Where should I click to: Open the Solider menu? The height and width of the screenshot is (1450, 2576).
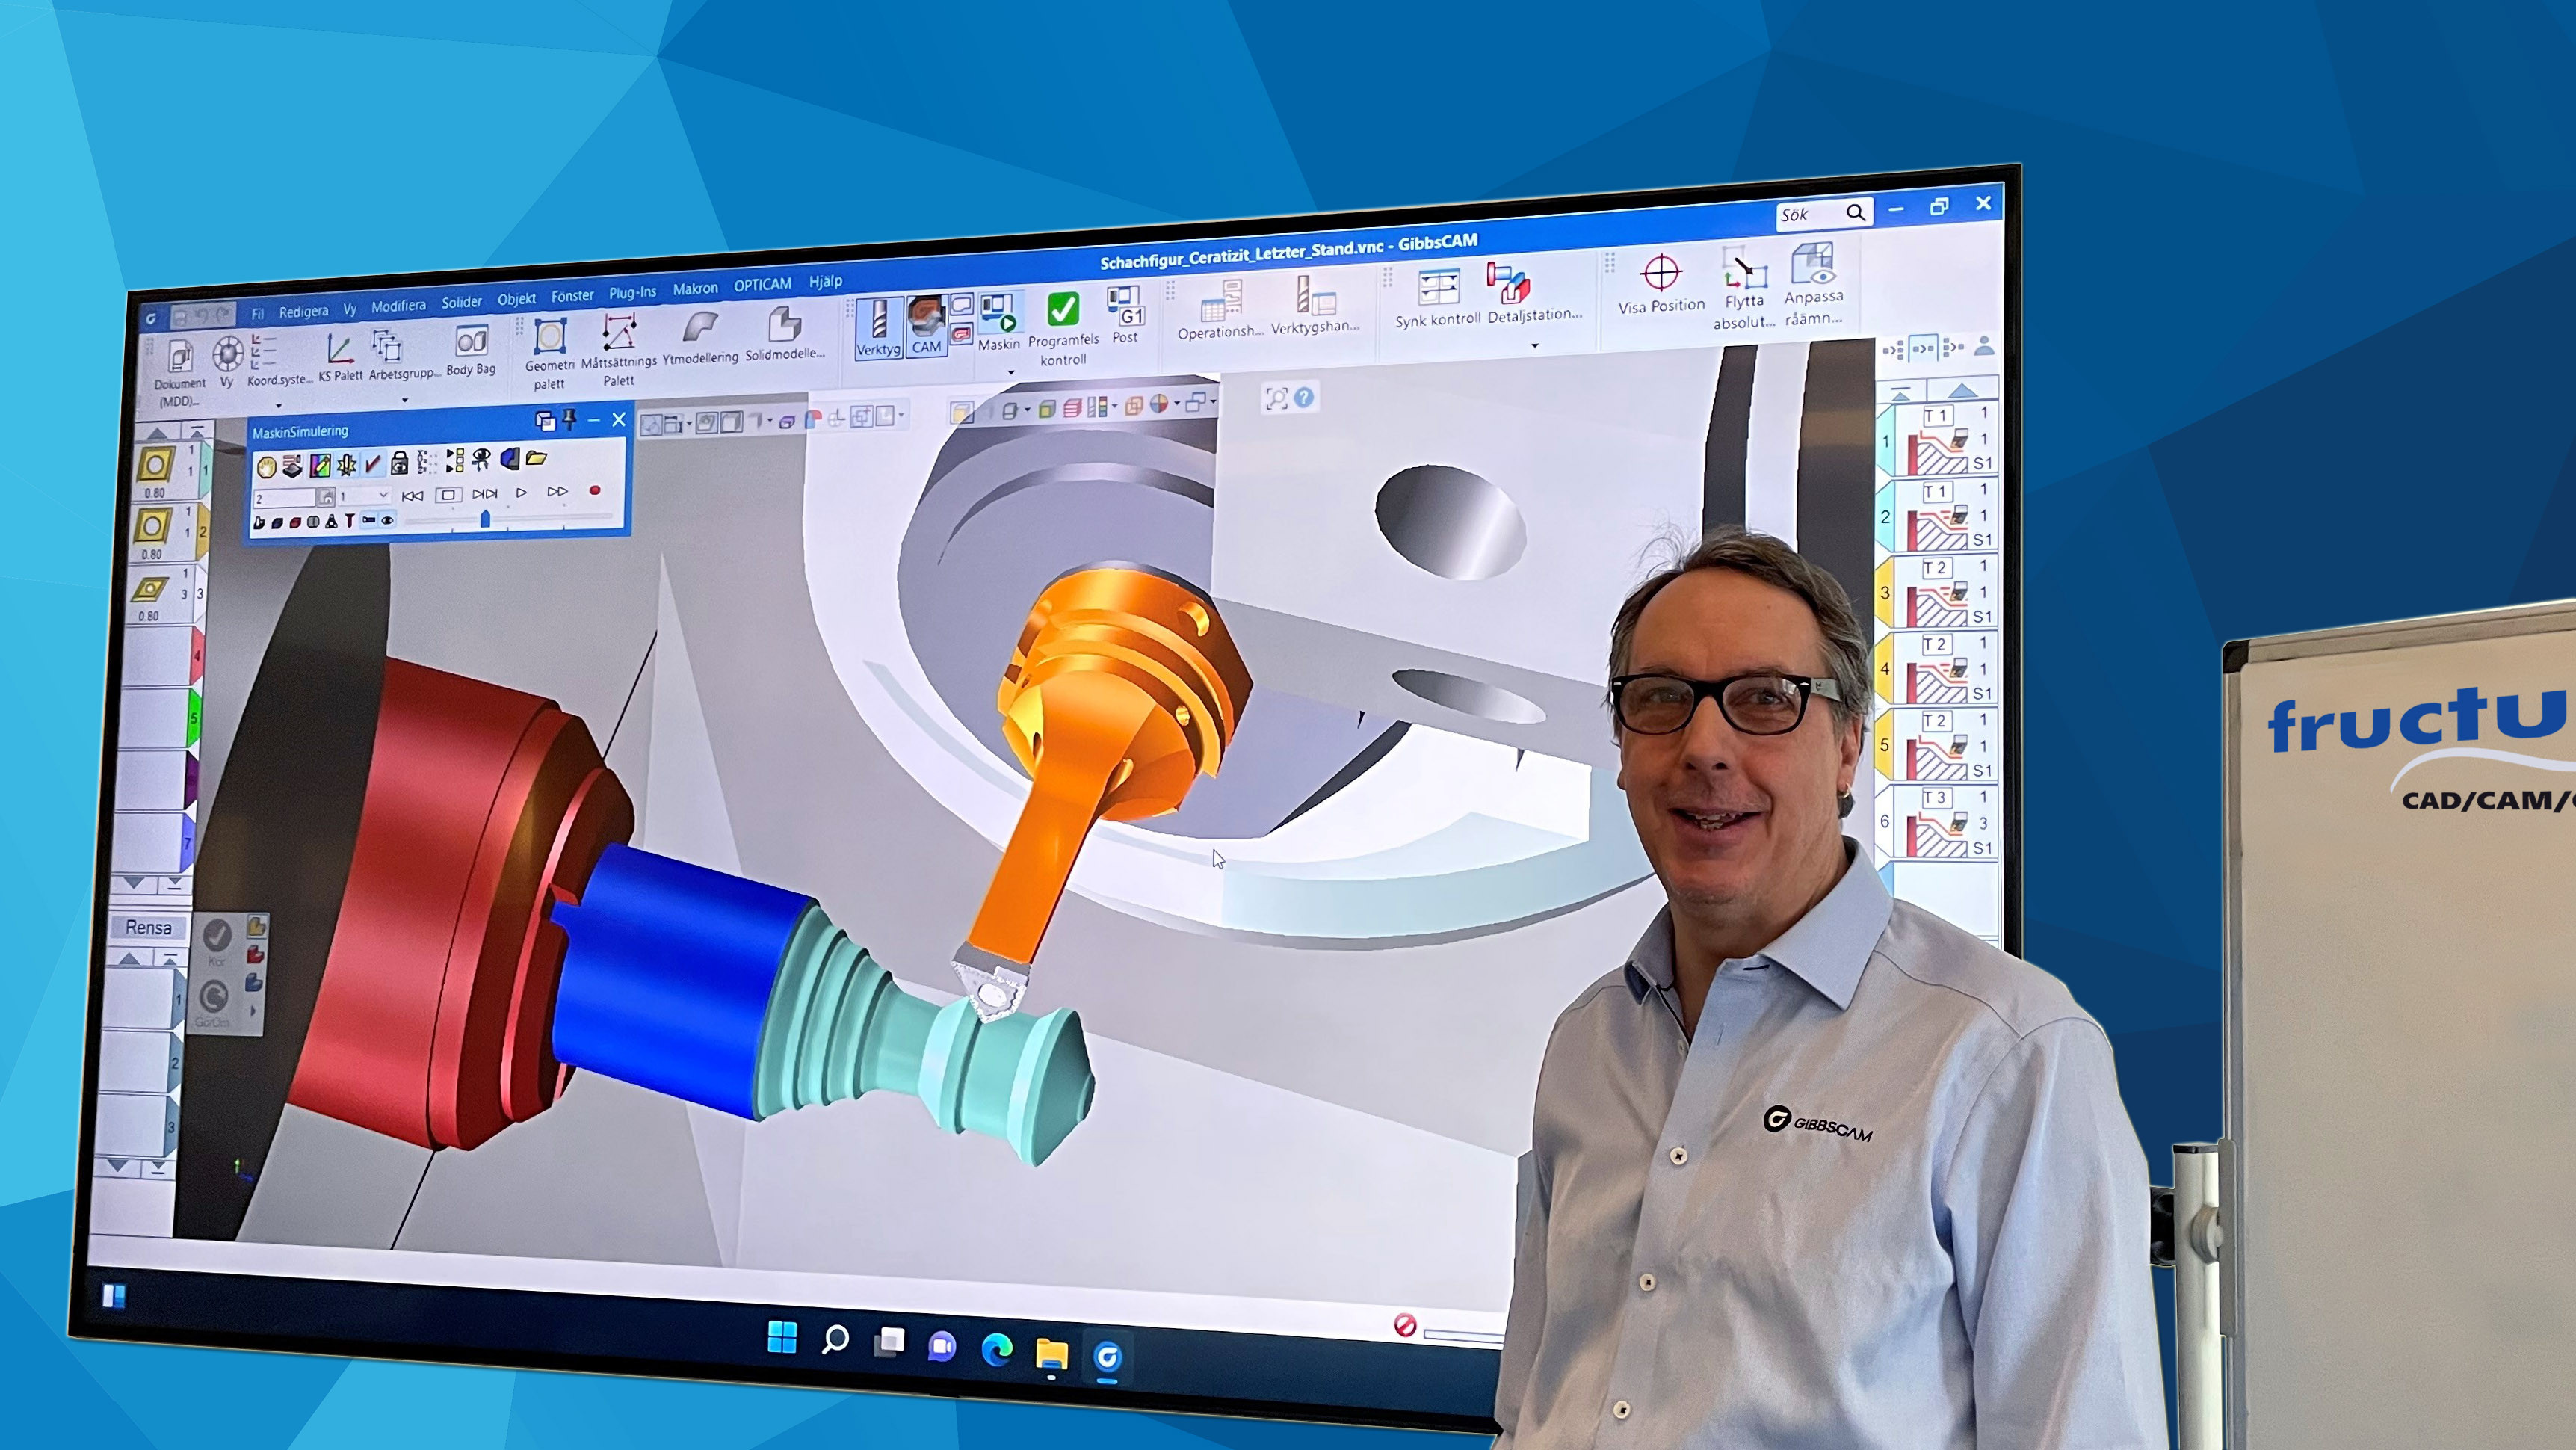point(461,301)
